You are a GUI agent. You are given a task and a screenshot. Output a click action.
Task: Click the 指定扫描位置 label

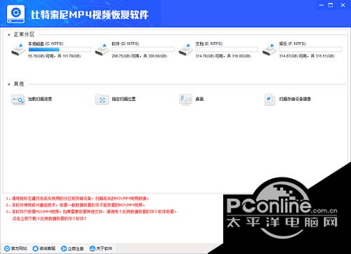point(124,99)
